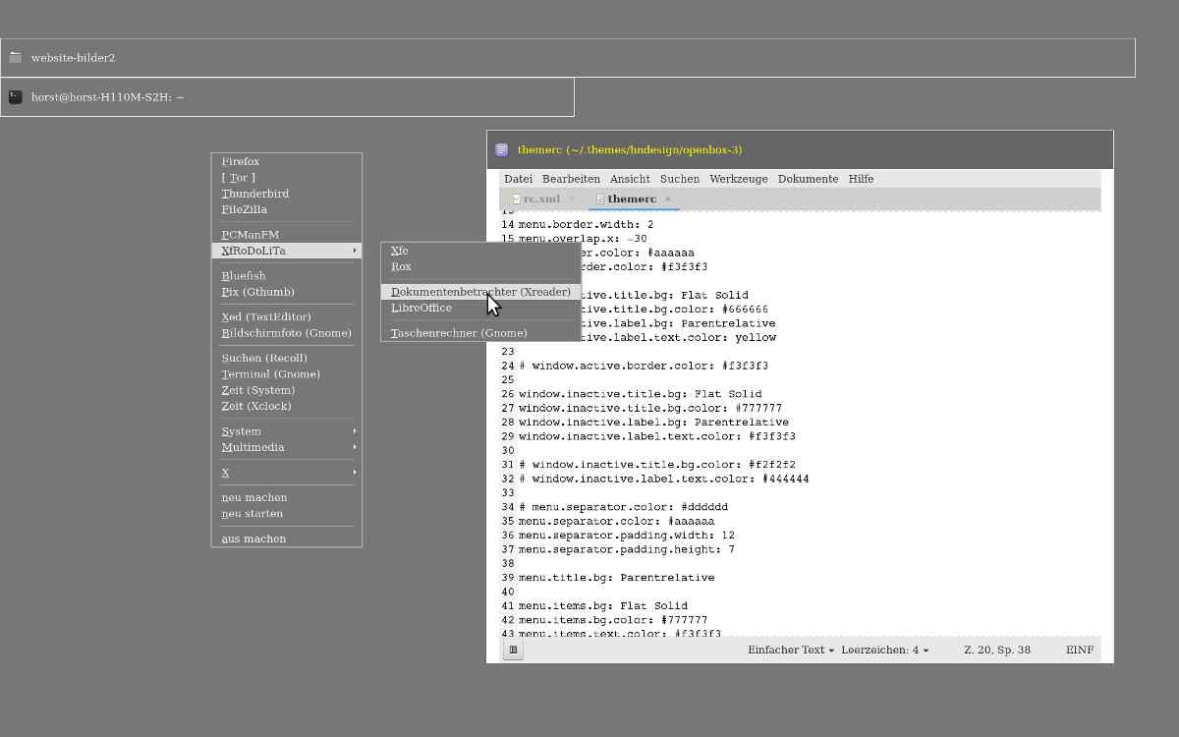The width and height of the screenshot is (1179, 737).
Task: Toggle the side pane button in the status bar
Action: click(x=513, y=650)
